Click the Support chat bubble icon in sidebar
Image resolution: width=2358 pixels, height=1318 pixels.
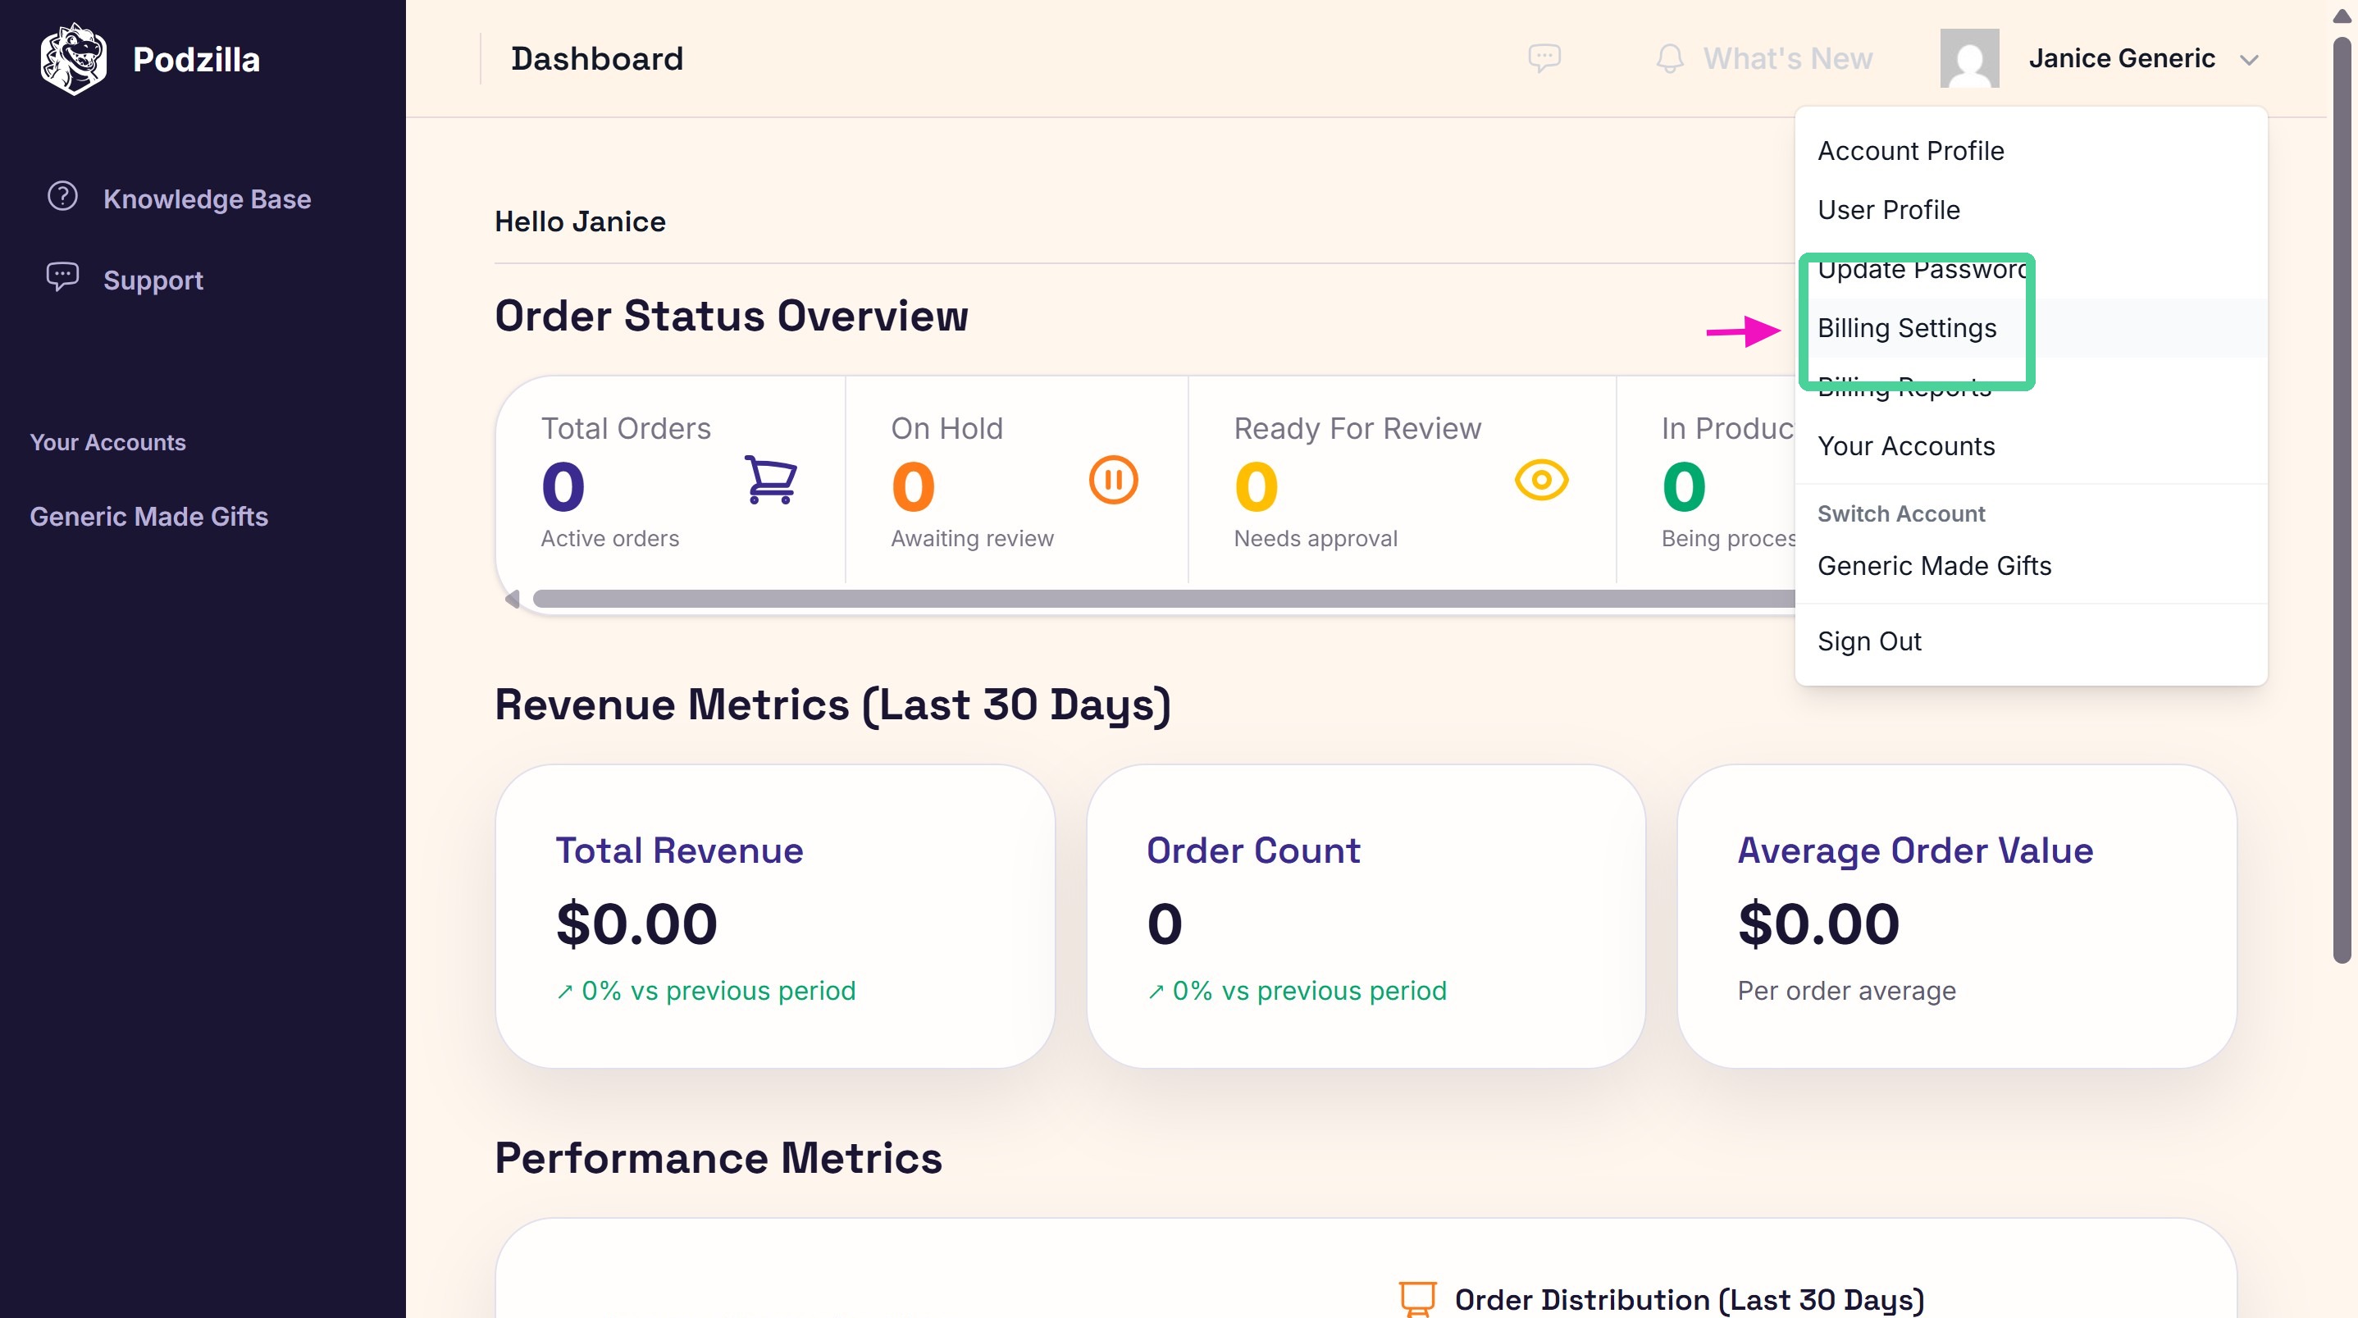tap(62, 277)
